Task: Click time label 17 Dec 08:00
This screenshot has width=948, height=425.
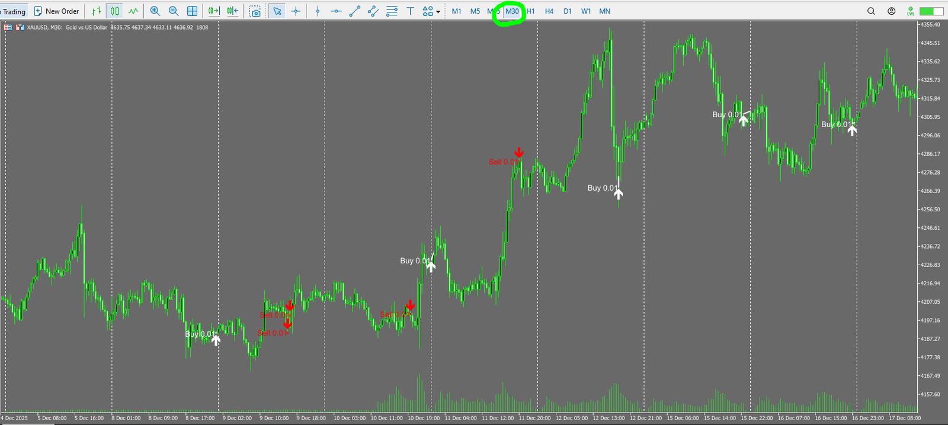Action: coord(905,418)
